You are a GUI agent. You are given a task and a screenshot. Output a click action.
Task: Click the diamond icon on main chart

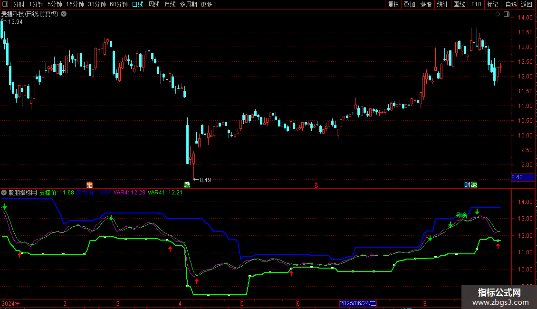coord(498,14)
